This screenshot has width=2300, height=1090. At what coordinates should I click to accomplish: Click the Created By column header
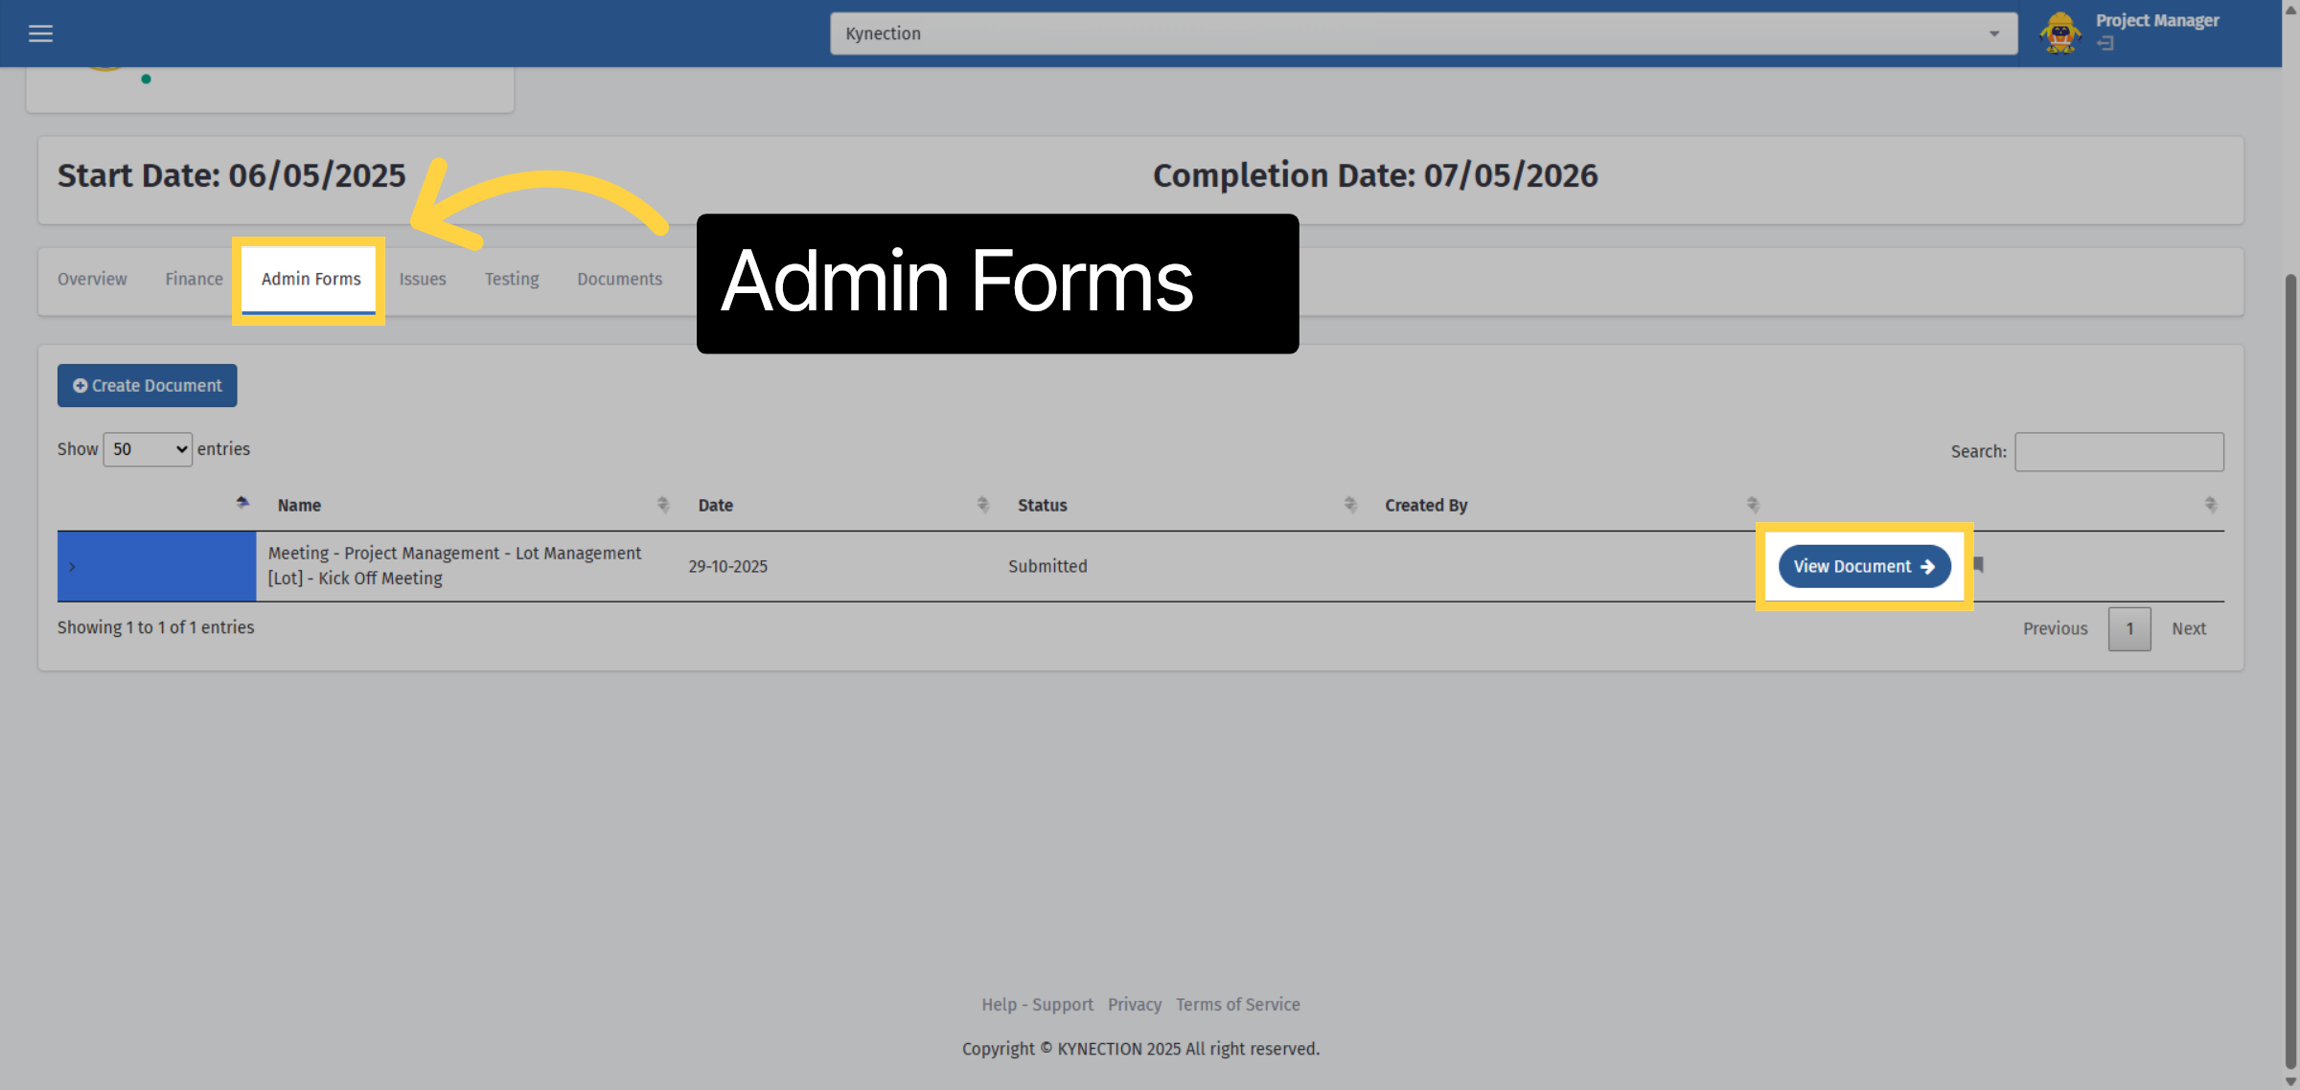click(1426, 505)
